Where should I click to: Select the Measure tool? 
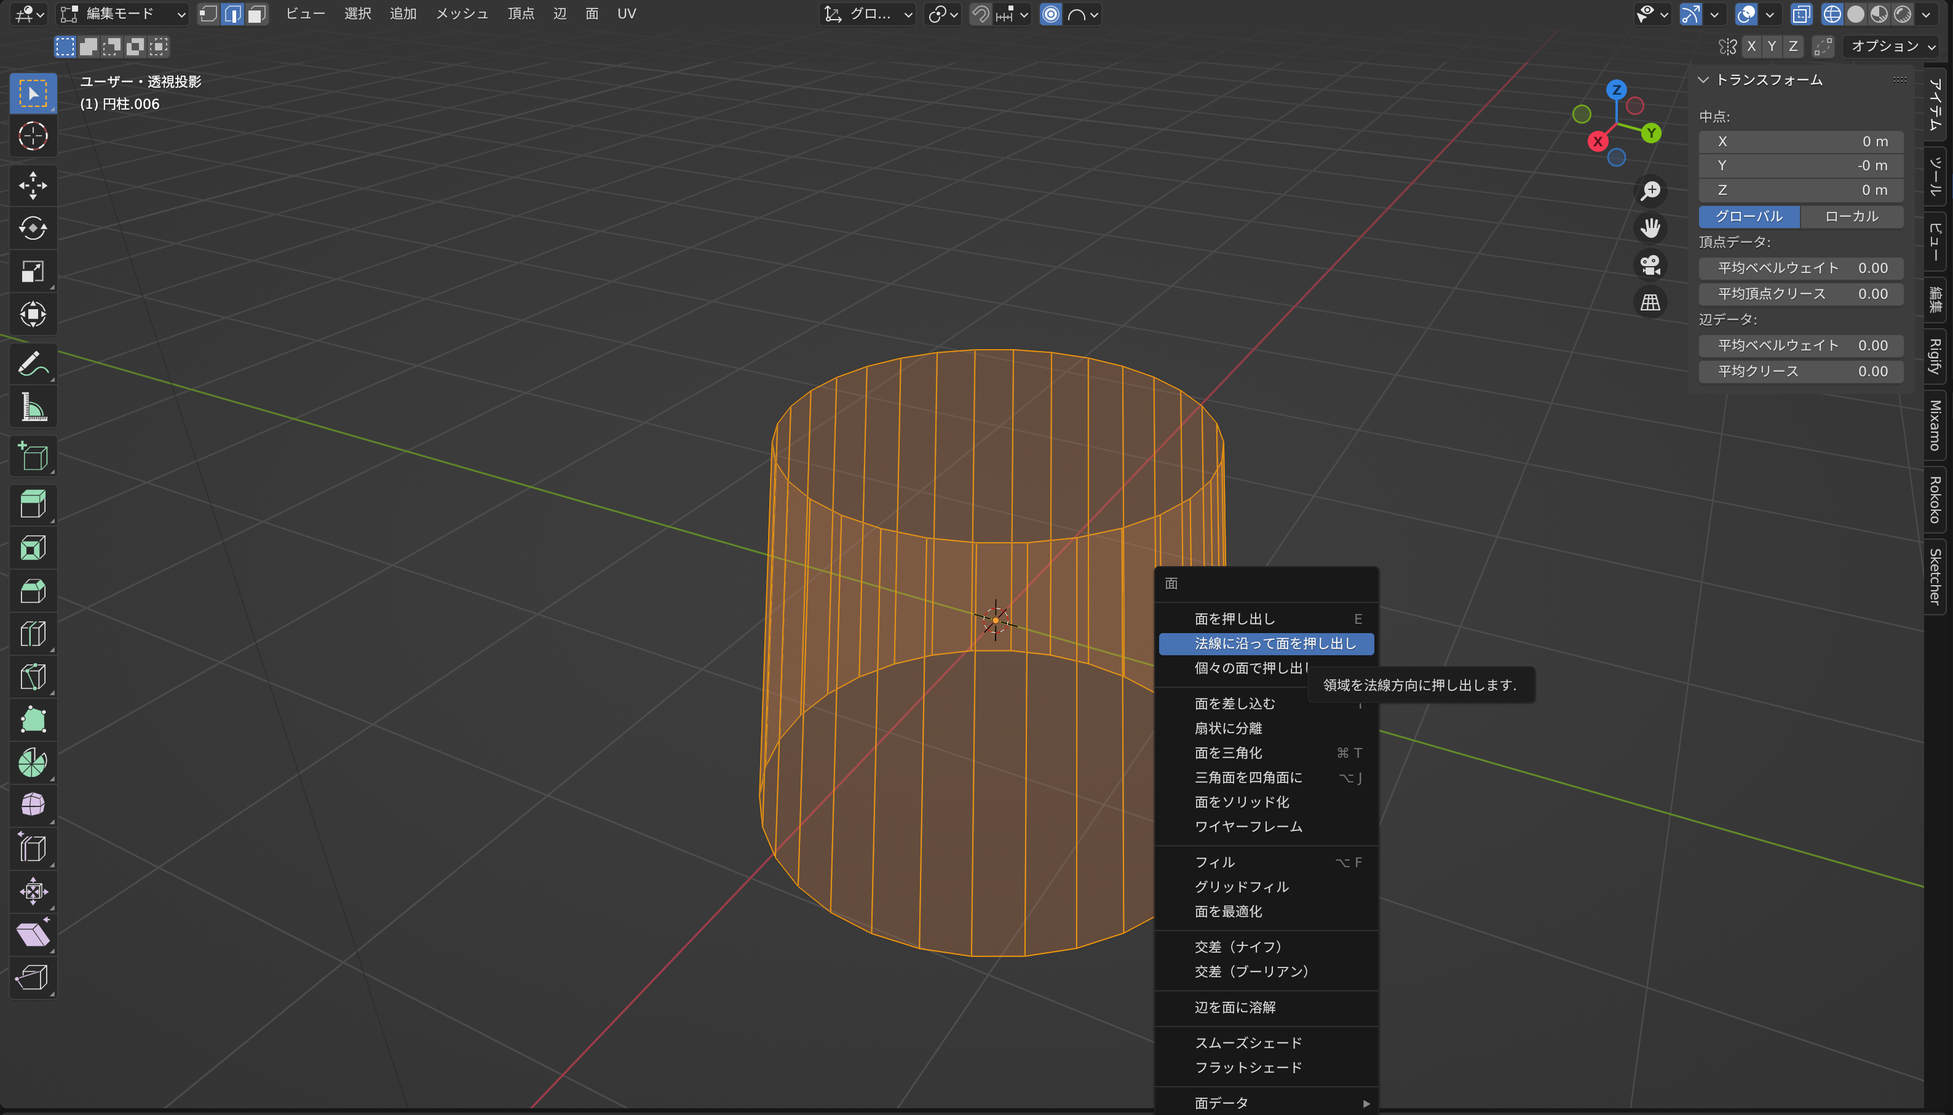coord(33,407)
